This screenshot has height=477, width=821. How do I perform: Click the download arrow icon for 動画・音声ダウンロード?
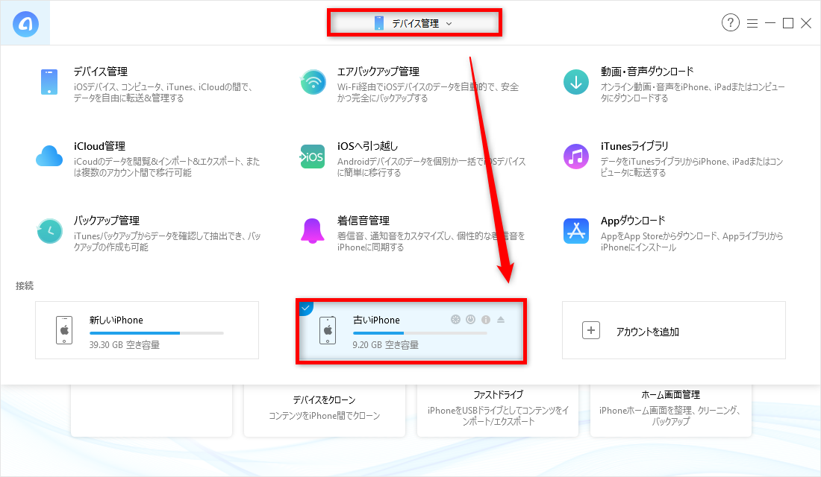point(576,82)
